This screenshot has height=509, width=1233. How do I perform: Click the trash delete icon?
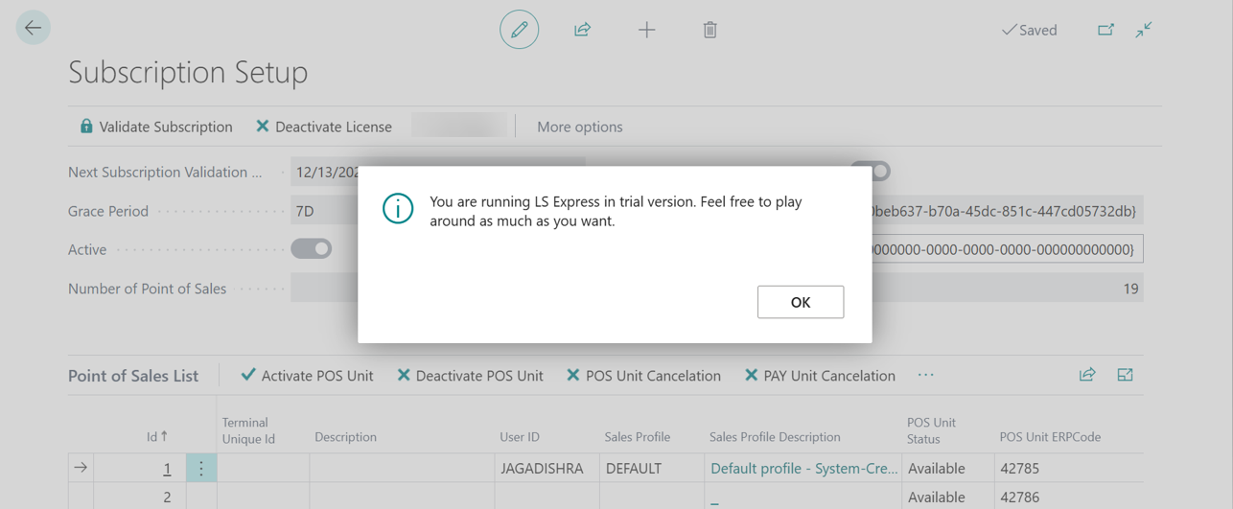[710, 30]
